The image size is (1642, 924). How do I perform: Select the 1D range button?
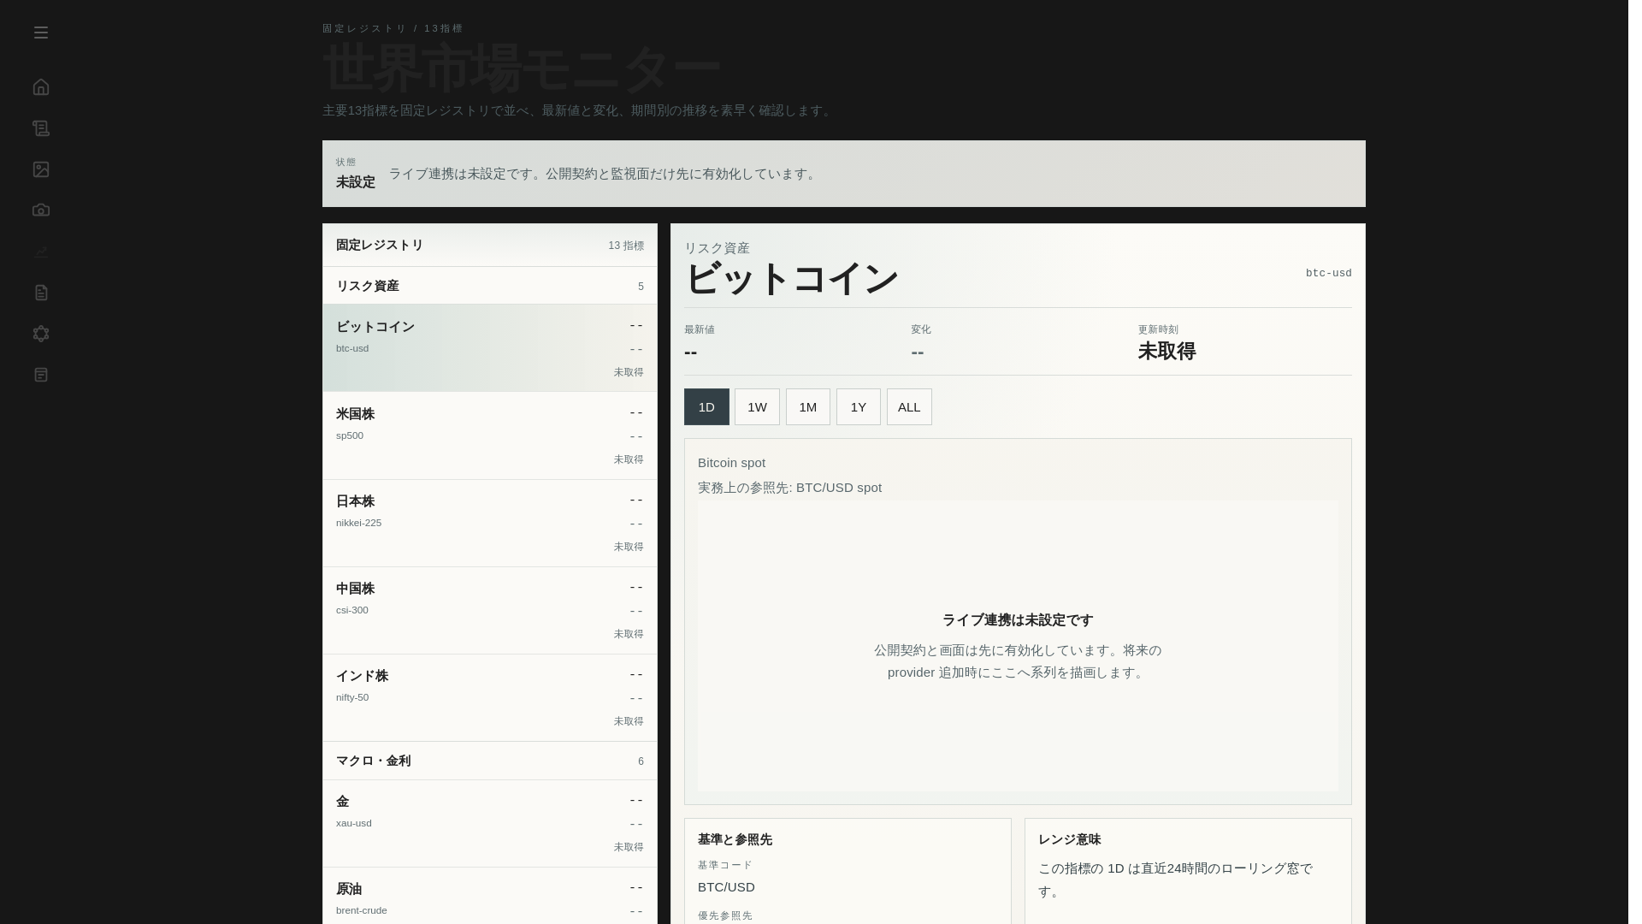pyautogui.click(x=706, y=407)
